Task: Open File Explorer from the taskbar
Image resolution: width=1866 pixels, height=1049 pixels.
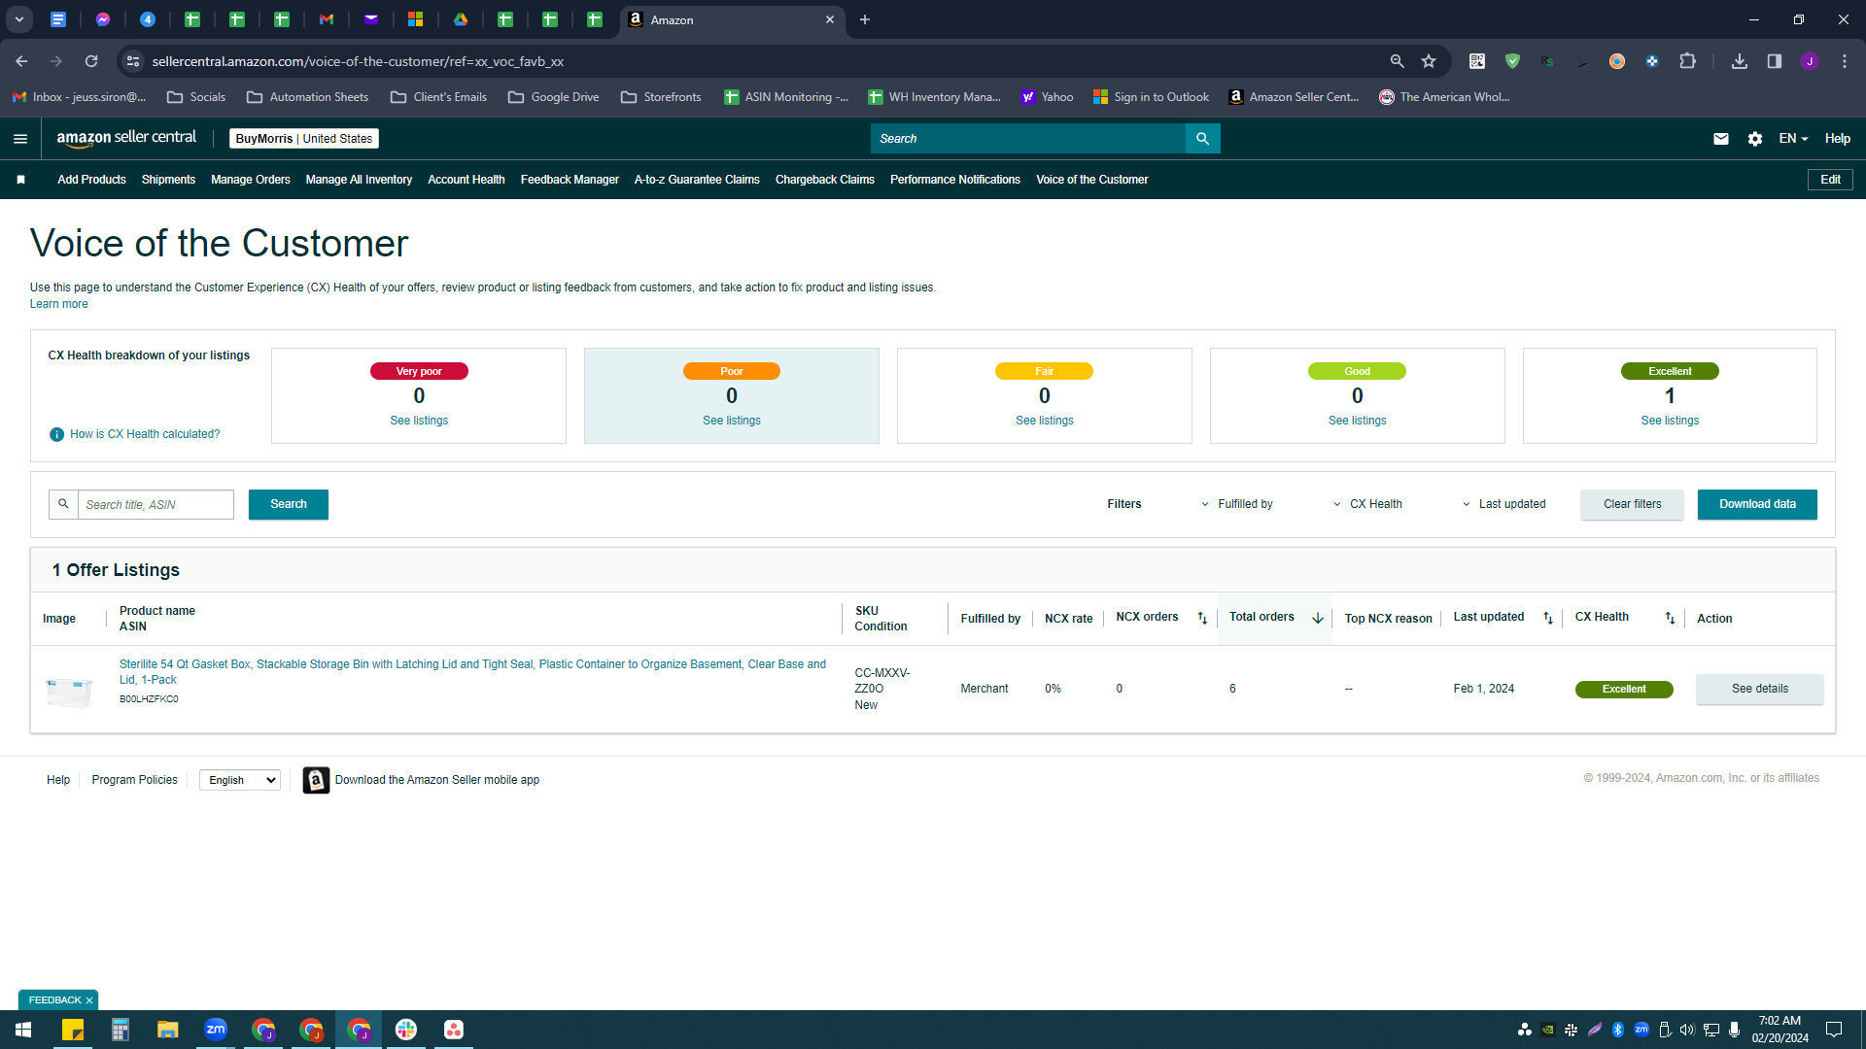Action: tap(168, 1030)
